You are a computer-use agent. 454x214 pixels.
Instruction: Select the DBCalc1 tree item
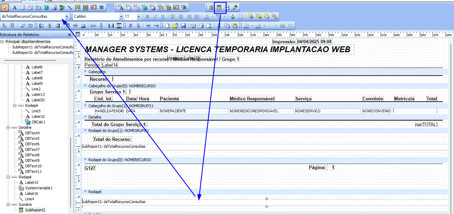pos(38,122)
